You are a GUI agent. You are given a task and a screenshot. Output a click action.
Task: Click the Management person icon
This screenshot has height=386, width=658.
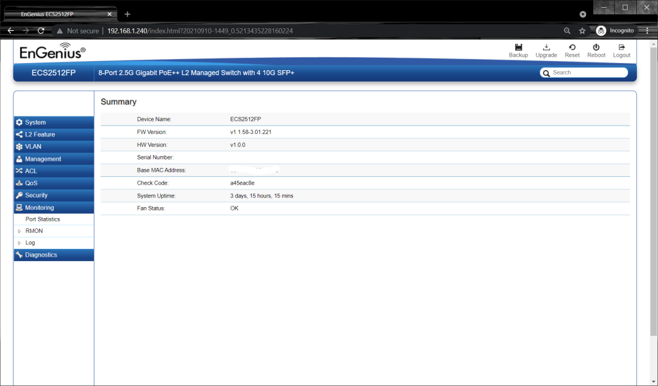pos(19,159)
